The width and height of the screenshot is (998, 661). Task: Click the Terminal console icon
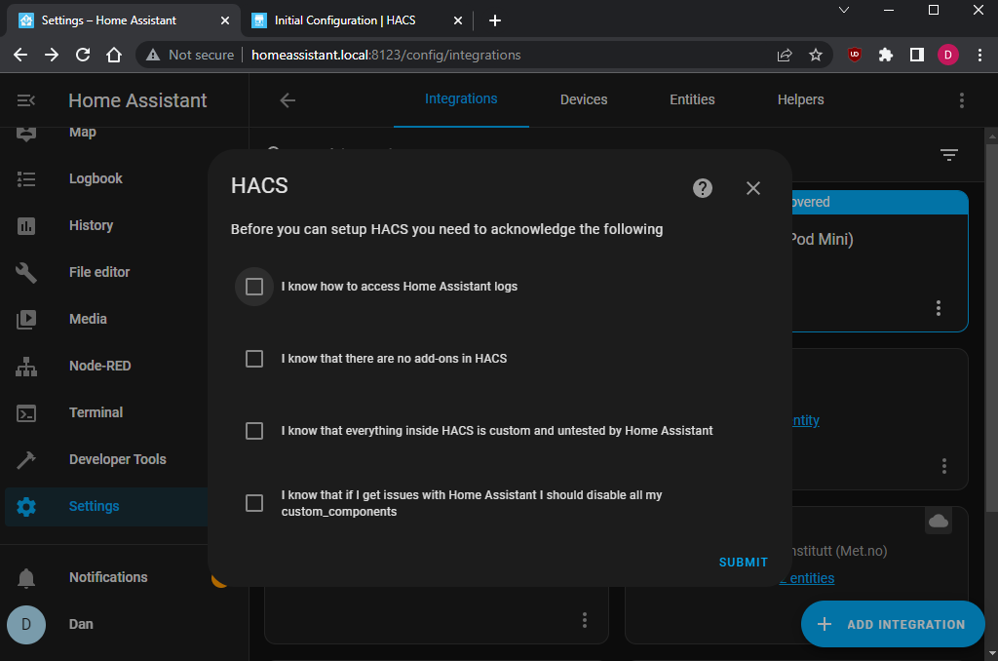26,413
